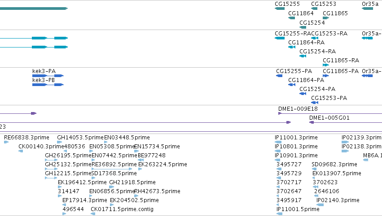Open the 2646106 feature label
Screen dimensions: 382x216
click(x=327, y=191)
